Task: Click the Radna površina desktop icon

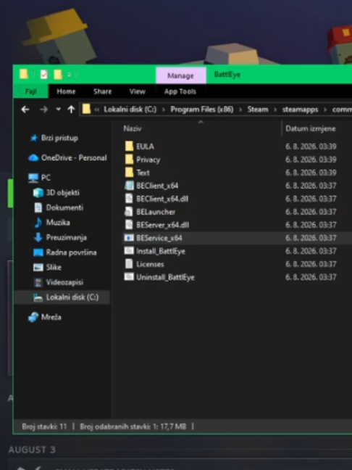Action: coord(38,252)
